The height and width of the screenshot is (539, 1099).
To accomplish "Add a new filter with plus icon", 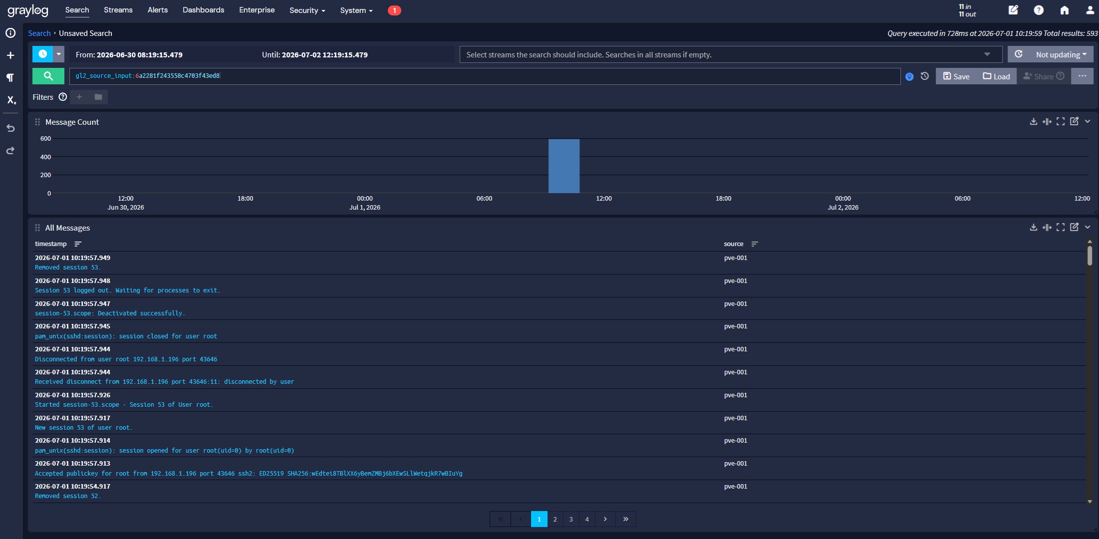I will [x=79, y=97].
